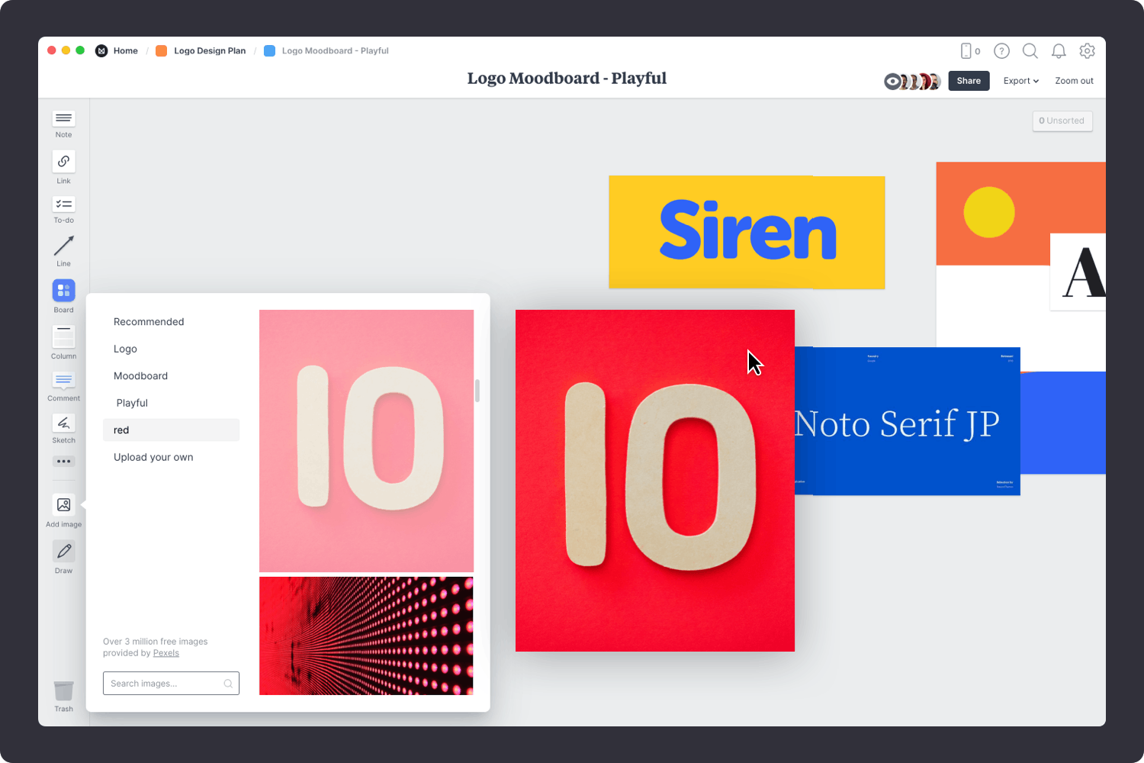
Task: Click the Share button
Action: pos(968,80)
